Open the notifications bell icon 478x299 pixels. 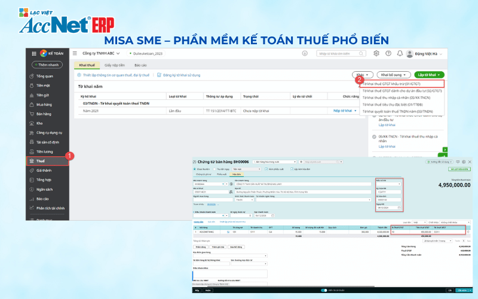tap(400, 53)
